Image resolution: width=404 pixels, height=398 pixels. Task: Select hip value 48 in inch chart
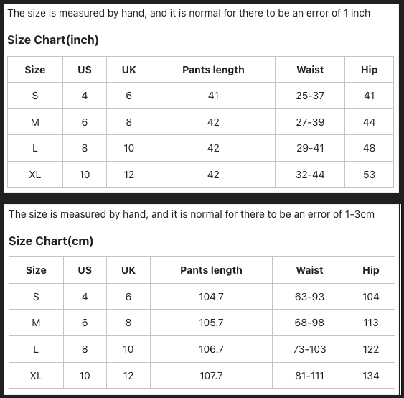(370, 148)
